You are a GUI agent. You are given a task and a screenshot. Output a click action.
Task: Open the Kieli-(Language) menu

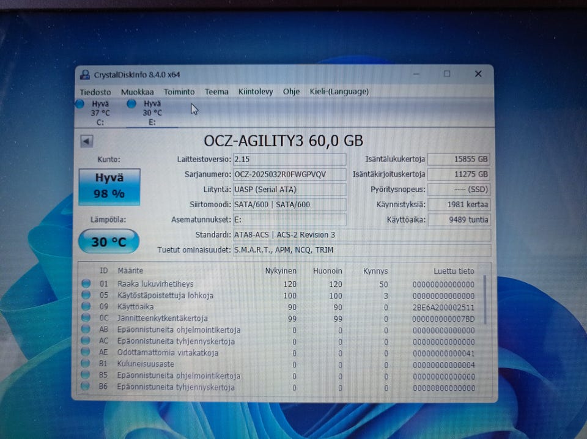coord(339,92)
